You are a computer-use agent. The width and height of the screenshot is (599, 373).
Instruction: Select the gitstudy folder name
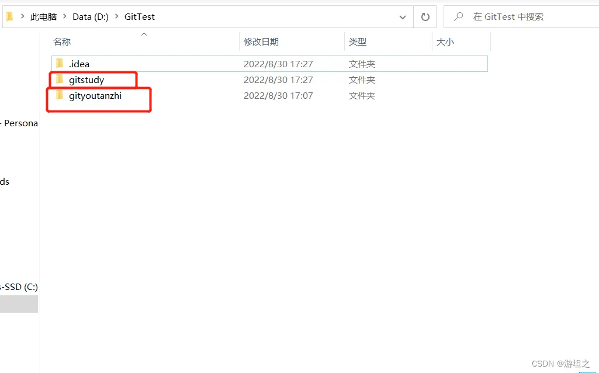point(86,80)
